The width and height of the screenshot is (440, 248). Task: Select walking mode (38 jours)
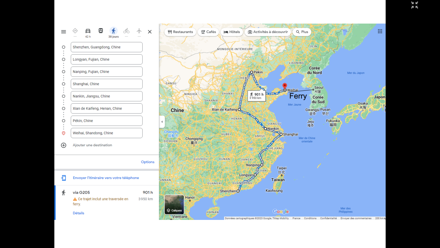point(113,31)
